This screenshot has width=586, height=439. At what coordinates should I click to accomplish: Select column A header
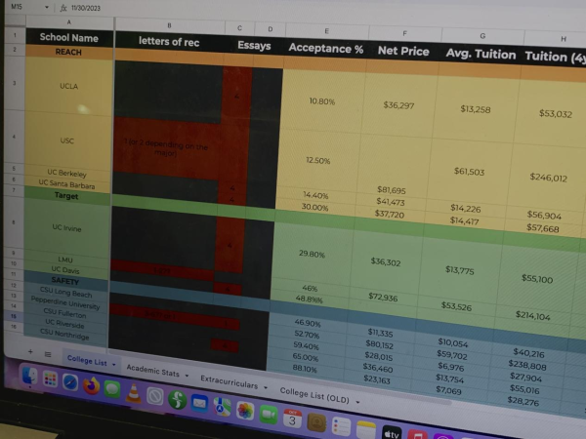[x=69, y=22]
